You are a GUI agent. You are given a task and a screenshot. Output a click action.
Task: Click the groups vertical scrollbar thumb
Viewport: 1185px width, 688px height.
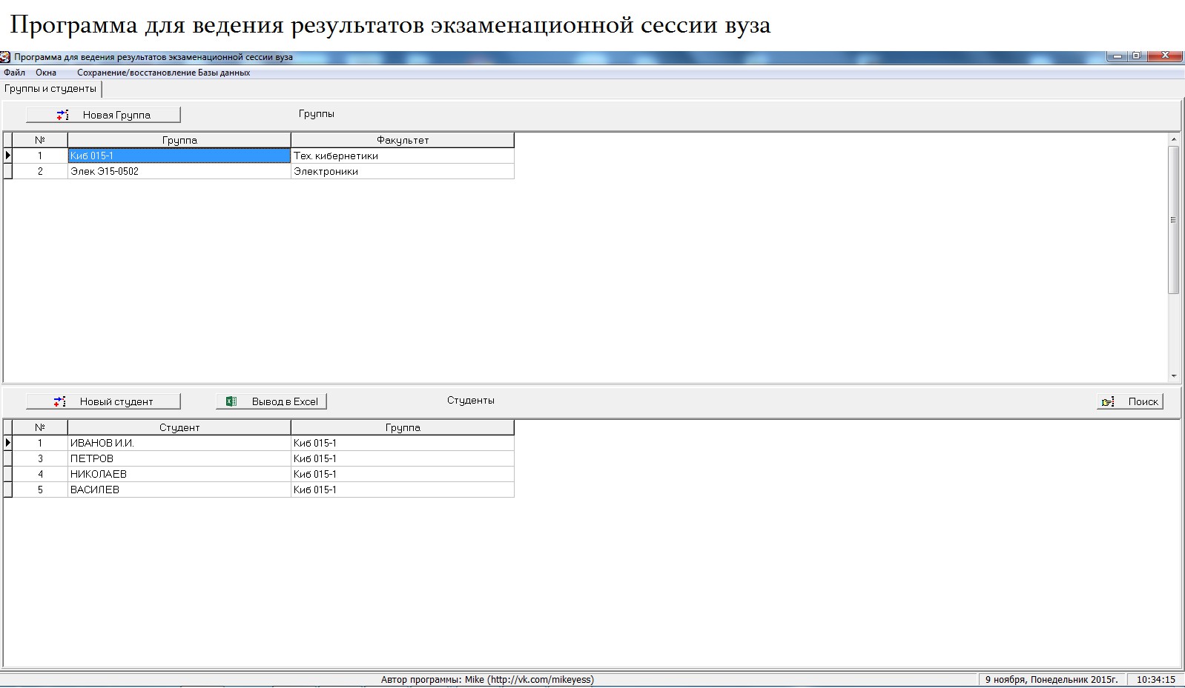pos(1173,220)
